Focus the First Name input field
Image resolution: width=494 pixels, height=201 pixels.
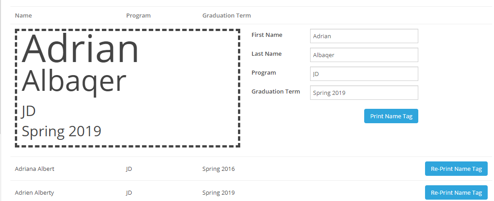point(364,36)
